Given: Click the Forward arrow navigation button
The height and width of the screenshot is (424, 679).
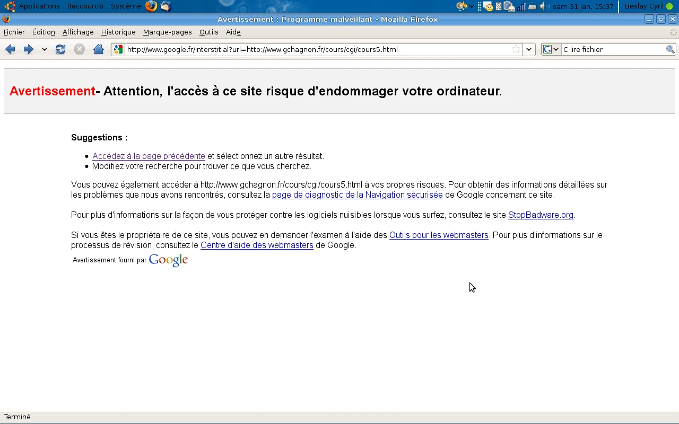Looking at the screenshot, I should click(29, 49).
